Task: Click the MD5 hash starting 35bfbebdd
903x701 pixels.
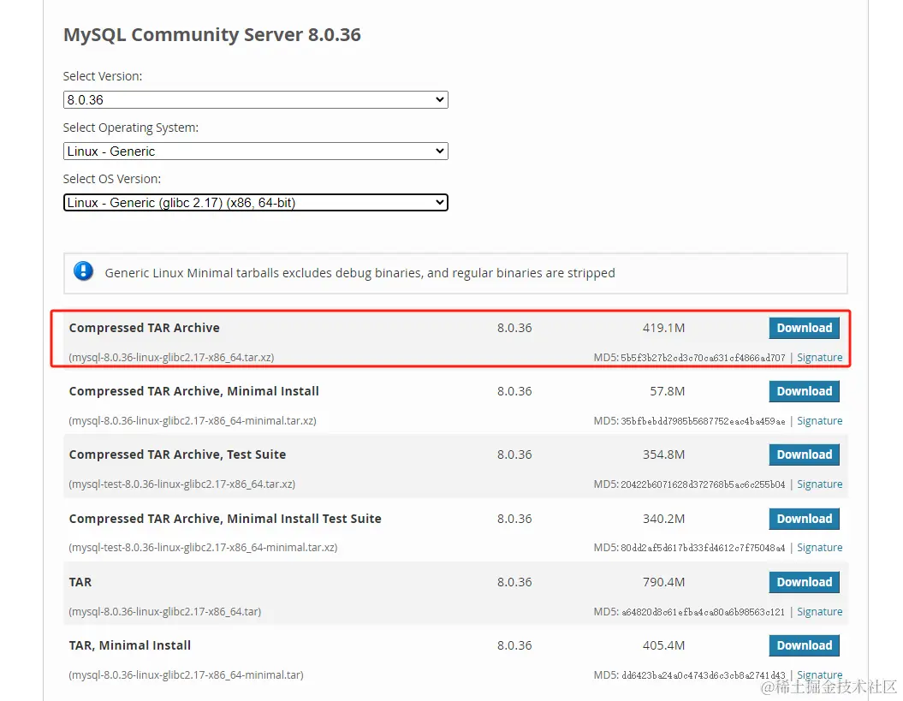Action: coord(703,421)
